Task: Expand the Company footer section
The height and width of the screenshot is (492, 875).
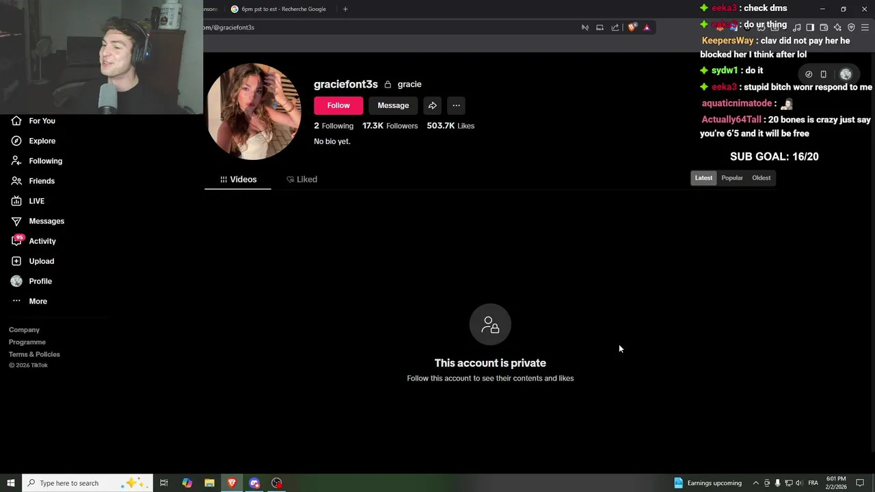Action: click(25, 330)
